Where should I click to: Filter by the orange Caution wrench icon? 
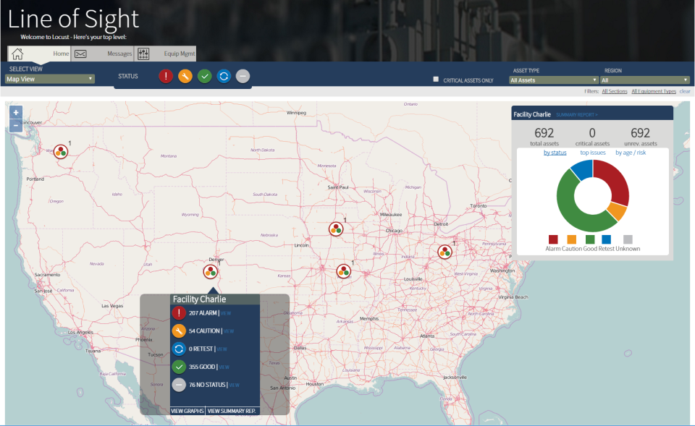pyautogui.click(x=185, y=76)
